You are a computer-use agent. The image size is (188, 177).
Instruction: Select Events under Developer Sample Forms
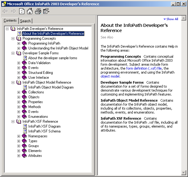coord(33,68)
